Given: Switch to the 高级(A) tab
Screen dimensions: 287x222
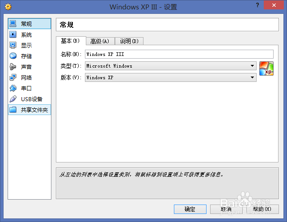Looking at the screenshot, I should click(100, 41).
